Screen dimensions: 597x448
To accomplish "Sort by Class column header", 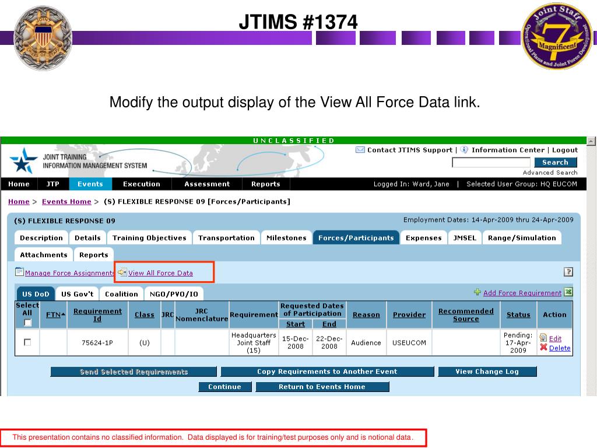I will (x=145, y=314).
